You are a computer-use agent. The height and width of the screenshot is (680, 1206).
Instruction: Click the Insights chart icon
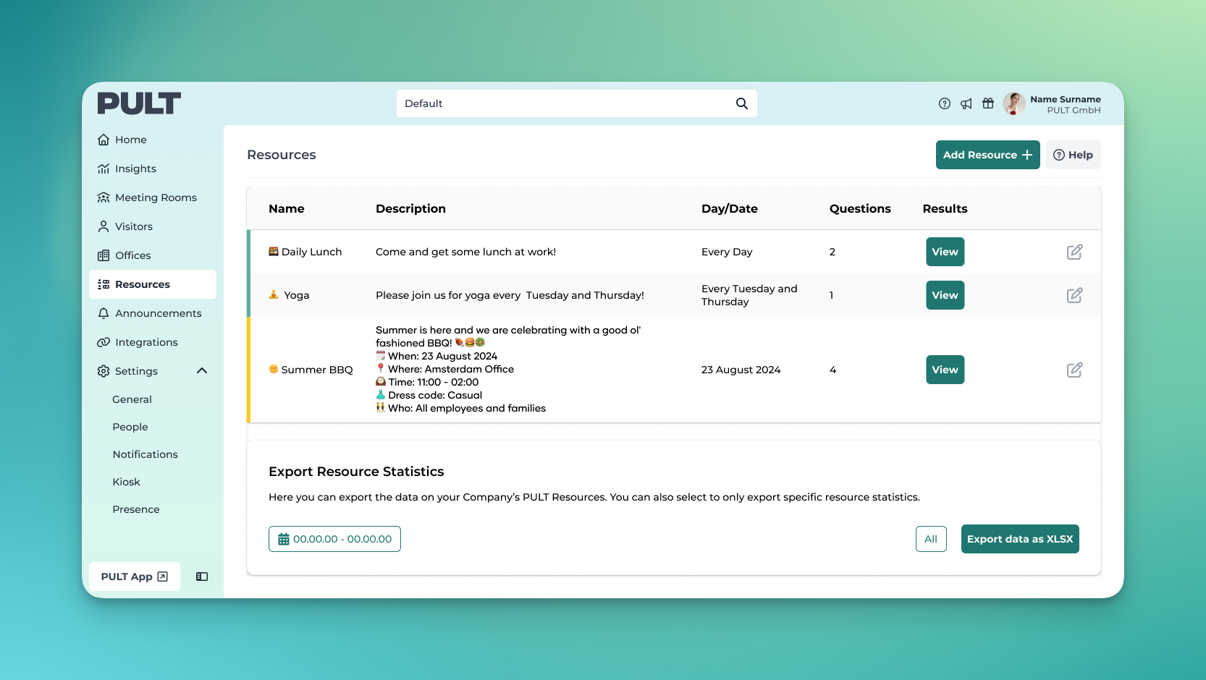coord(104,169)
